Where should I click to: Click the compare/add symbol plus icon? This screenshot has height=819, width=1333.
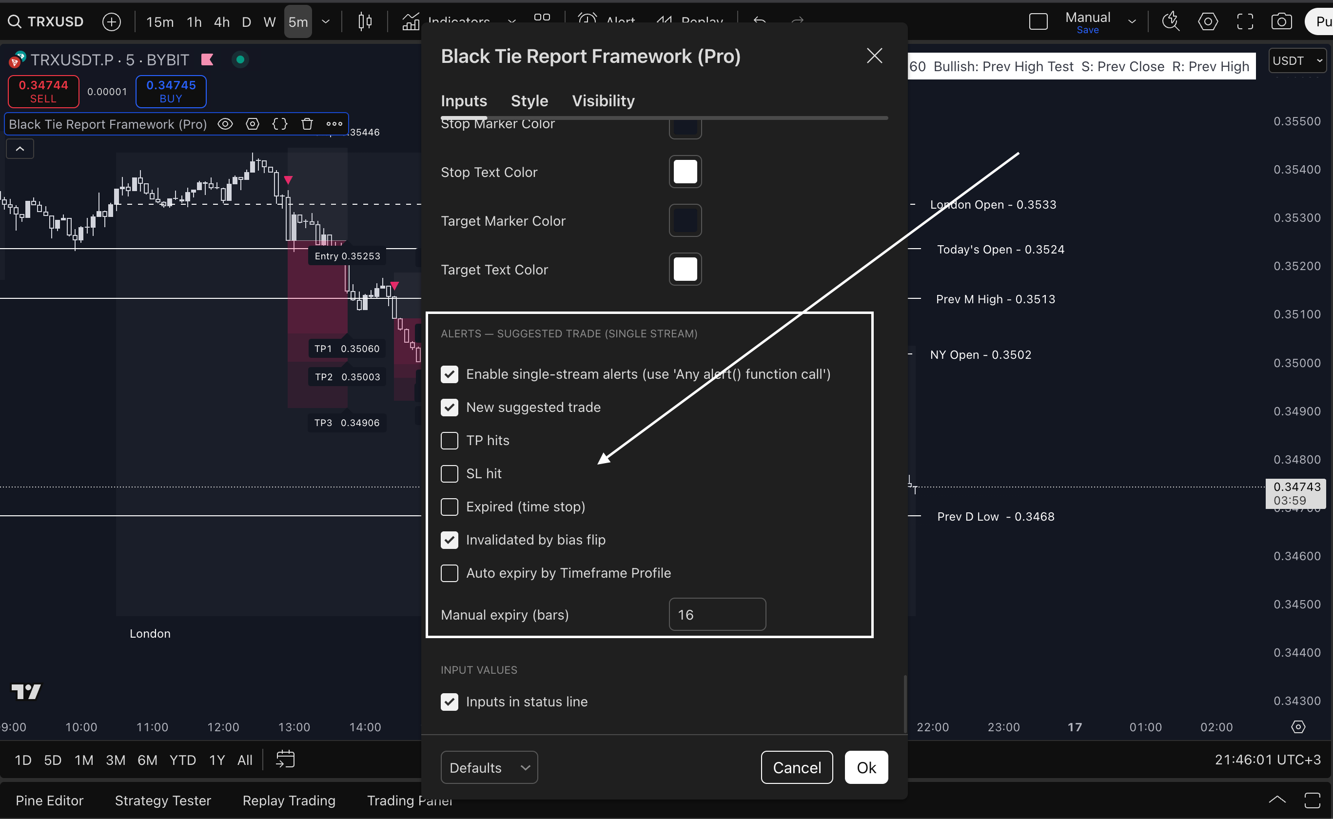[112, 21]
